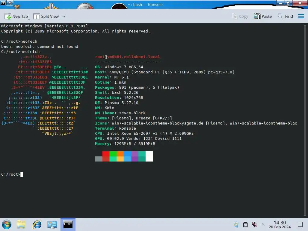Click the terminal vertical scrollbar
Screen dimensions: 308x231
[305, 120]
